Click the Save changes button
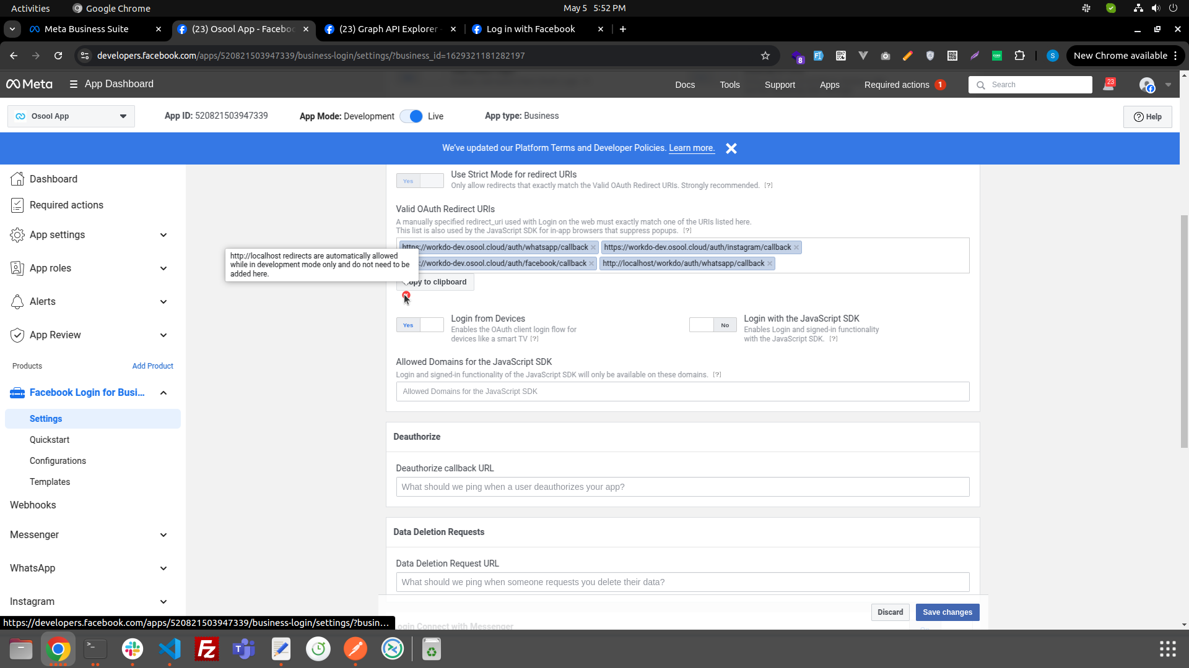This screenshot has height=668, width=1189. (947, 612)
